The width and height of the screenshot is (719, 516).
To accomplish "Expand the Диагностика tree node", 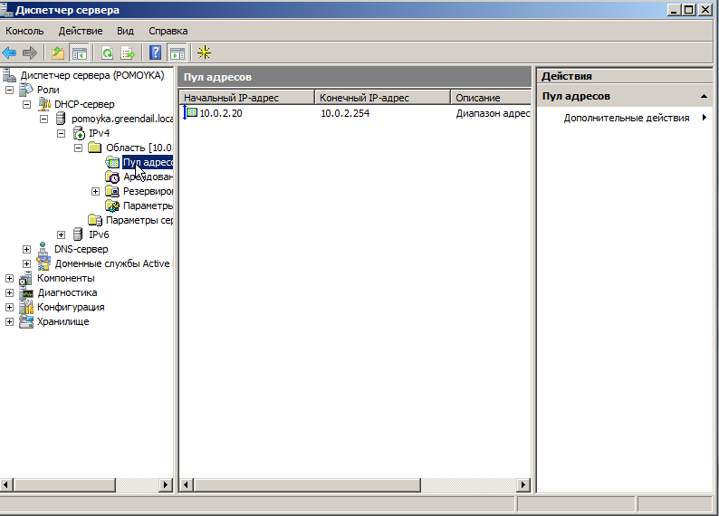I will coord(9,292).
